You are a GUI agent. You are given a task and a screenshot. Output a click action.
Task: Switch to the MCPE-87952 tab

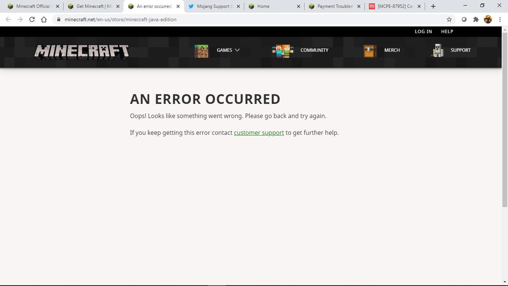coord(395,6)
